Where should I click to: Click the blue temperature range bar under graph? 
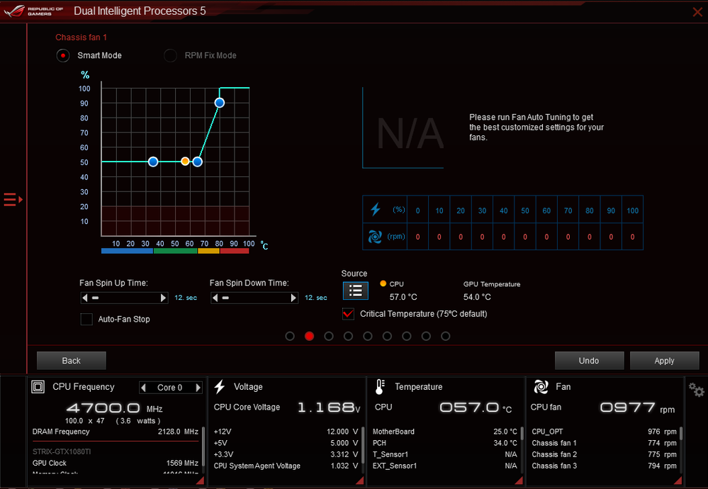point(128,251)
